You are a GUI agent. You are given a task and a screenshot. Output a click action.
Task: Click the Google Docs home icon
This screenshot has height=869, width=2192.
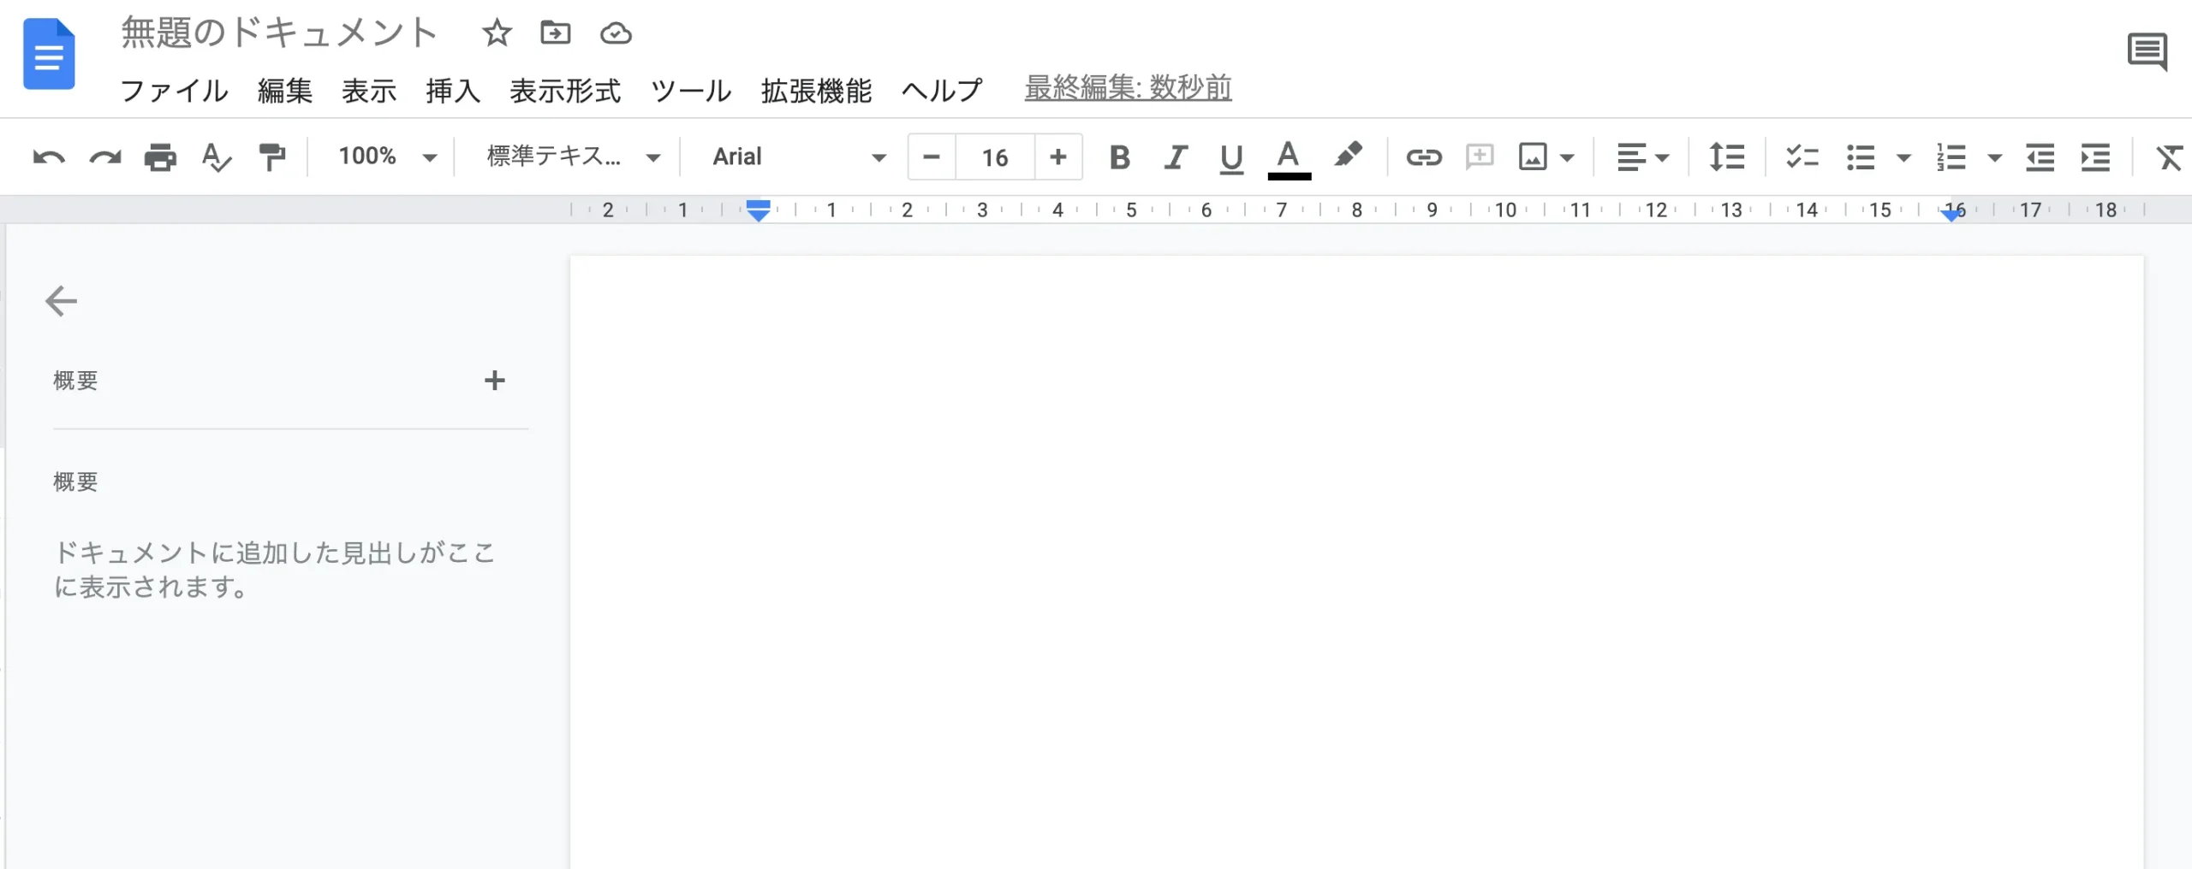(x=49, y=54)
